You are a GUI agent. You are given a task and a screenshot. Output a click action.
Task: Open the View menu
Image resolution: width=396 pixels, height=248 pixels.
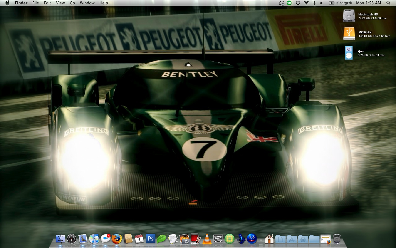pyautogui.click(x=60, y=3)
